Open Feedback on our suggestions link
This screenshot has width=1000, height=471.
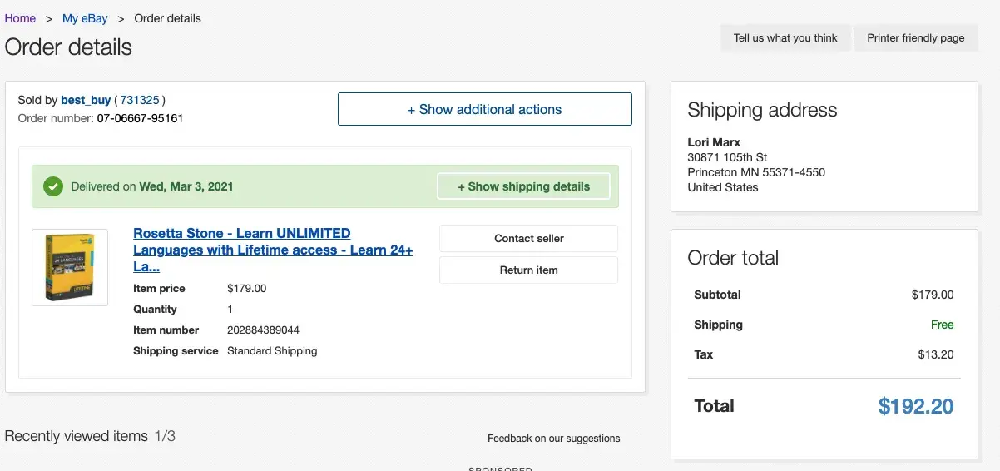tap(553, 438)
